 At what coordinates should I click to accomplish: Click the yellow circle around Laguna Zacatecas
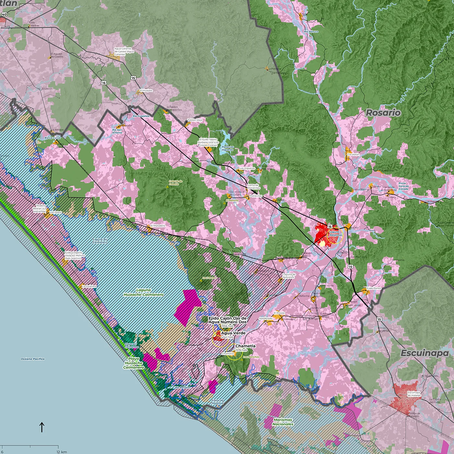click(x=335, y=235)
